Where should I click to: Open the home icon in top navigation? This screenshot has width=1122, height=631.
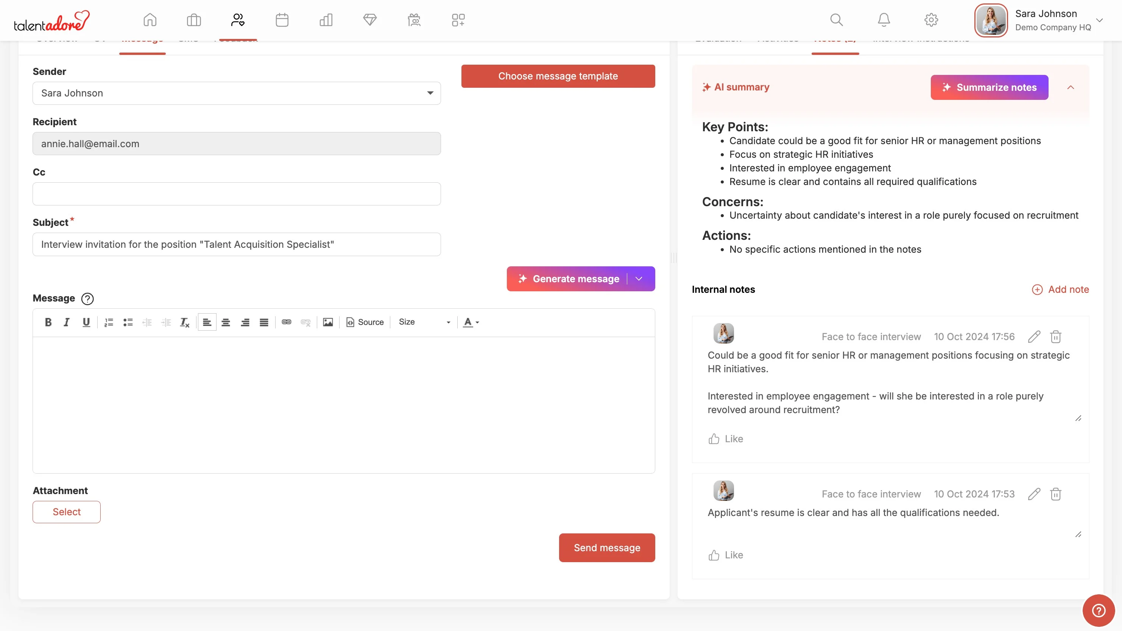pos(150,20)
